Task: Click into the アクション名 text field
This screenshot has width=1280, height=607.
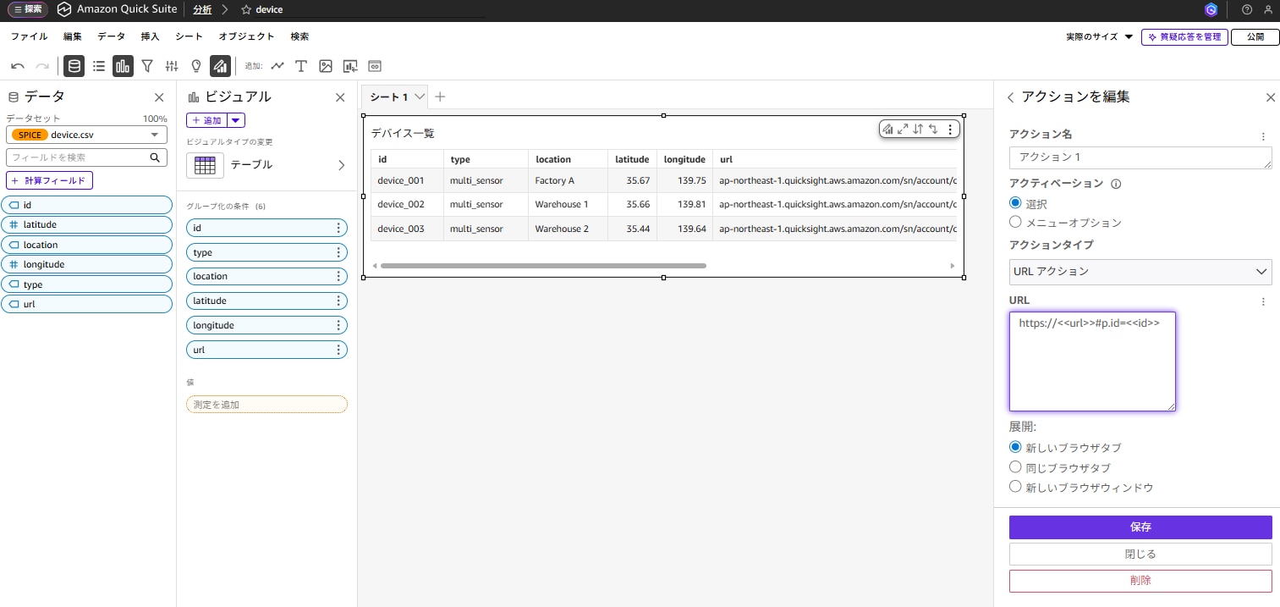Action: pos(1140,157)
